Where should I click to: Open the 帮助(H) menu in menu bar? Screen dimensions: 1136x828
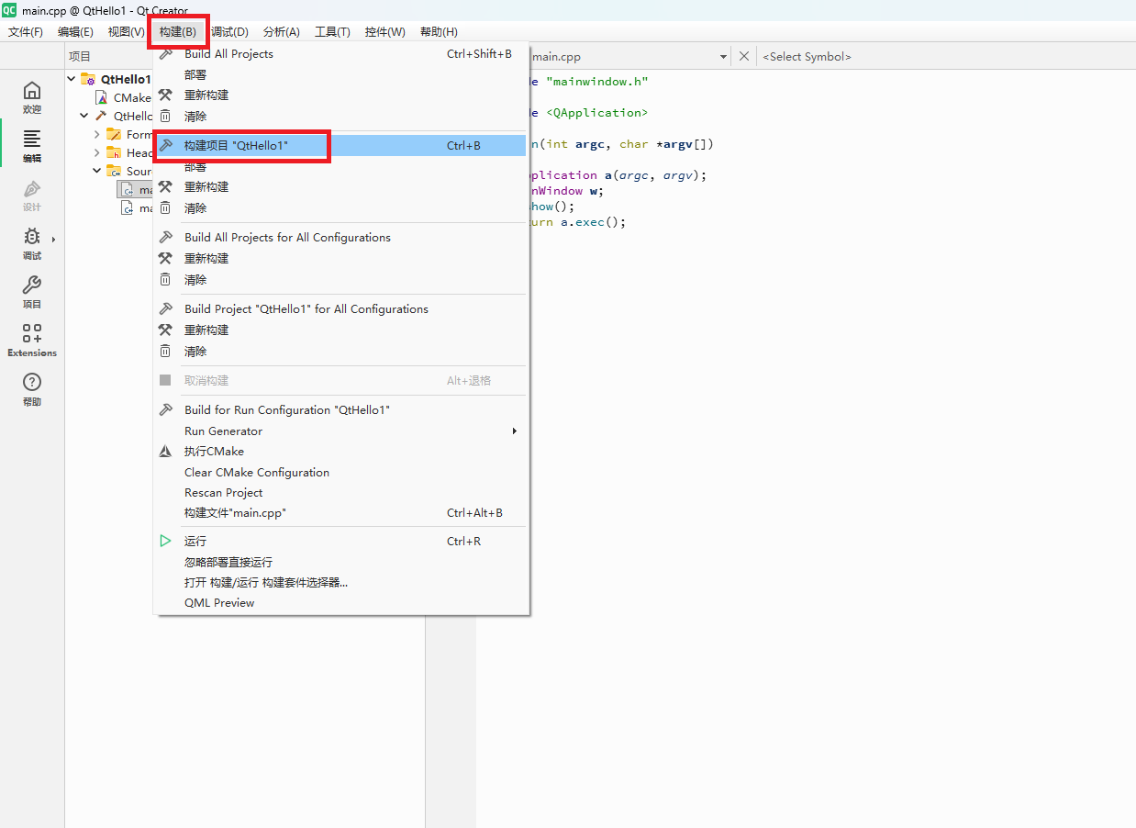tap(439, 31)
